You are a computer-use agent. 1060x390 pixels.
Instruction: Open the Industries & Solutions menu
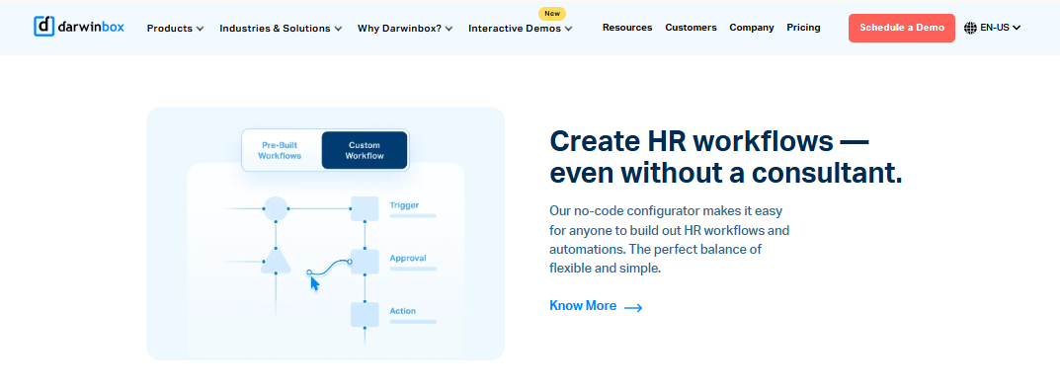point(275,29)
